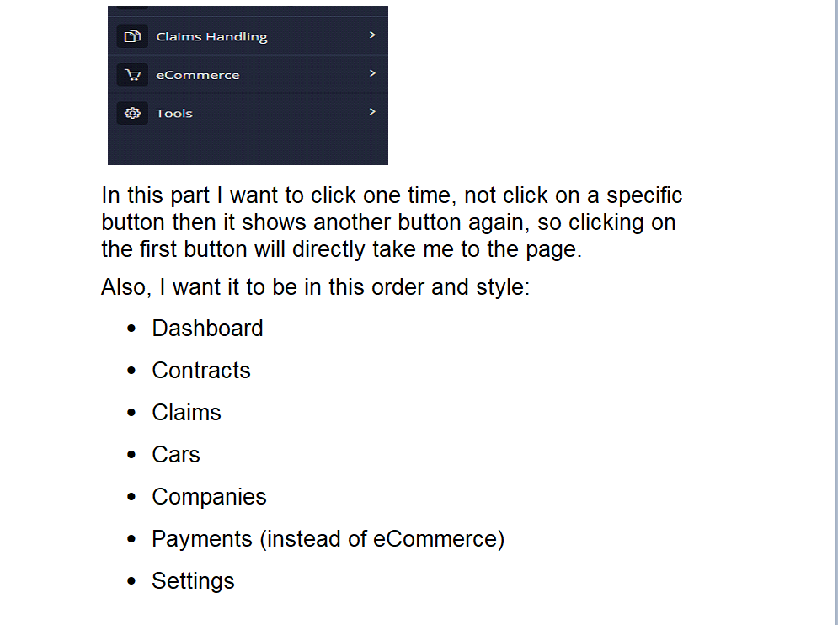Click the Claims Handling documents icon

[x=132, y=36]
